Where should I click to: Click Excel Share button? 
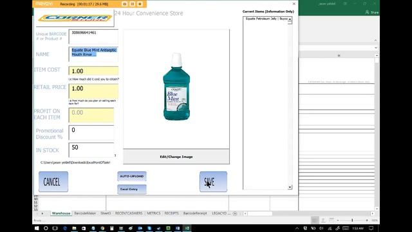[372, 12]
